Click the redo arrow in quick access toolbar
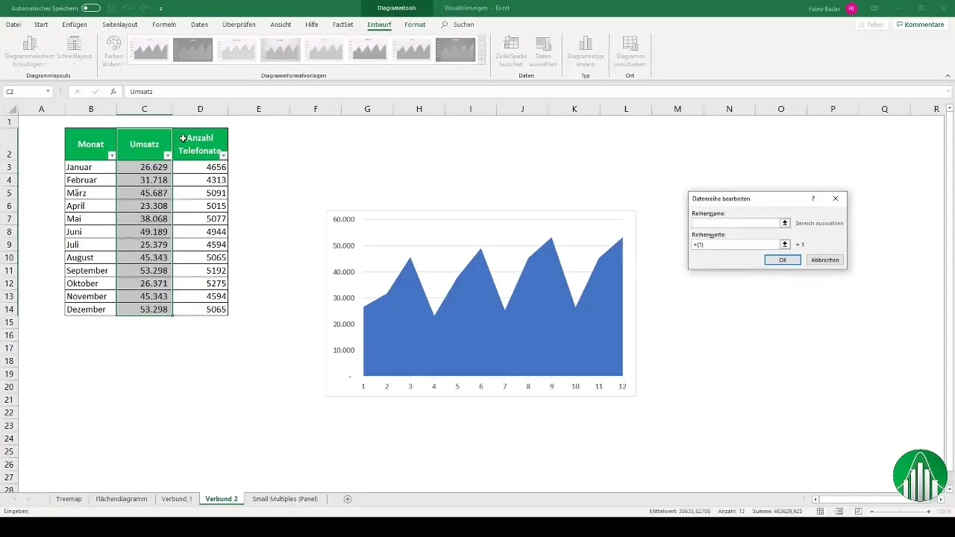The image size is (955, 537). point(144,7)
